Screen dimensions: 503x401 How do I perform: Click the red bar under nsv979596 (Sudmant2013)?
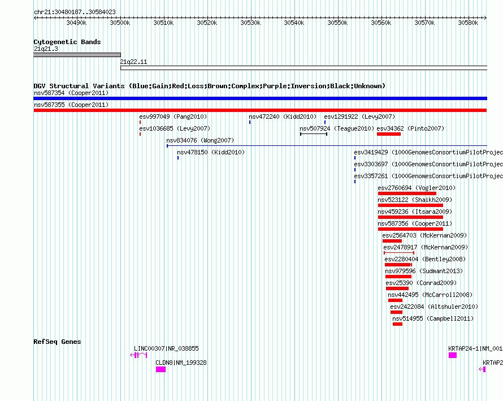(398, 277)
